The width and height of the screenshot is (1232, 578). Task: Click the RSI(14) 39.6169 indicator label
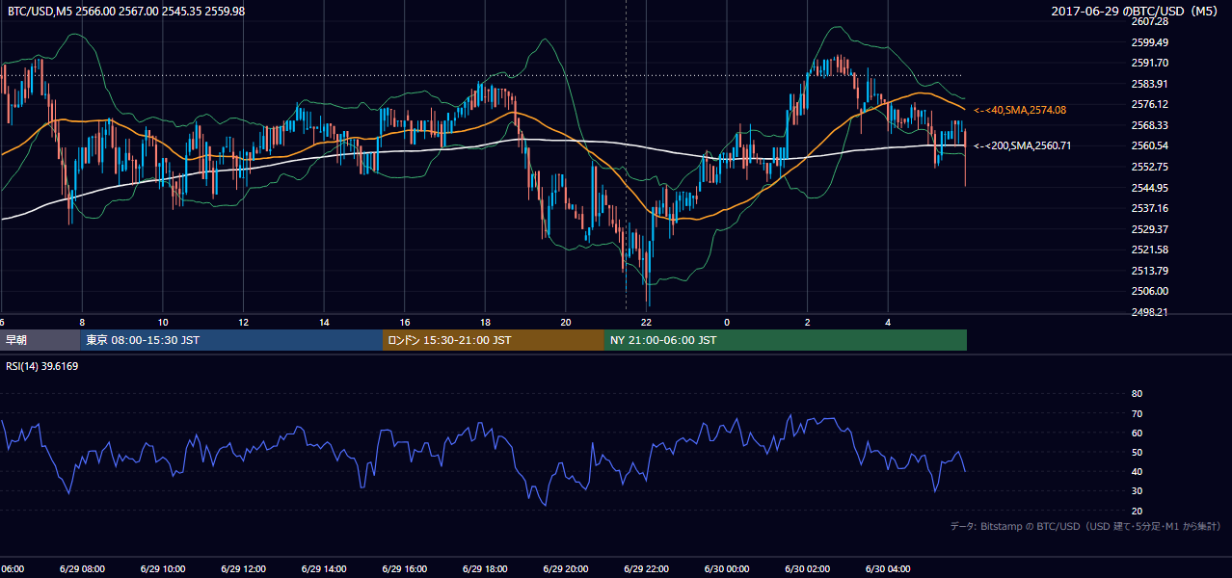point(42,366)
